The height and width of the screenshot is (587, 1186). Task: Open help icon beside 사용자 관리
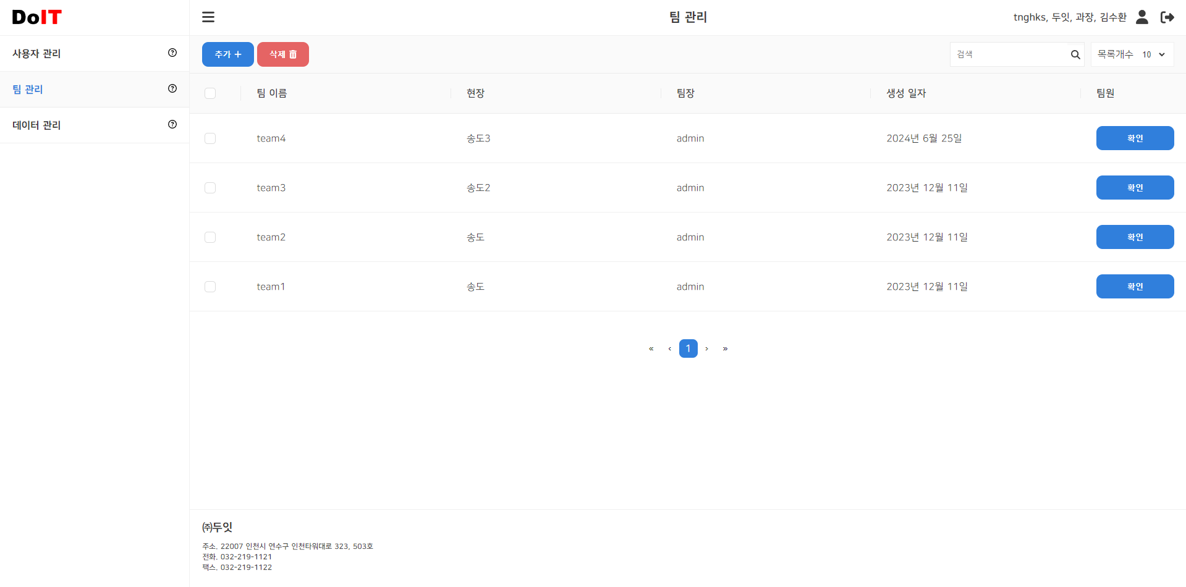[x=172, y=53]
